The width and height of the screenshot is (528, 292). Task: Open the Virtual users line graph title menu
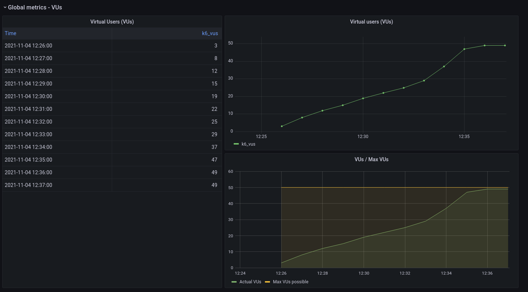[x=371, y=22]
